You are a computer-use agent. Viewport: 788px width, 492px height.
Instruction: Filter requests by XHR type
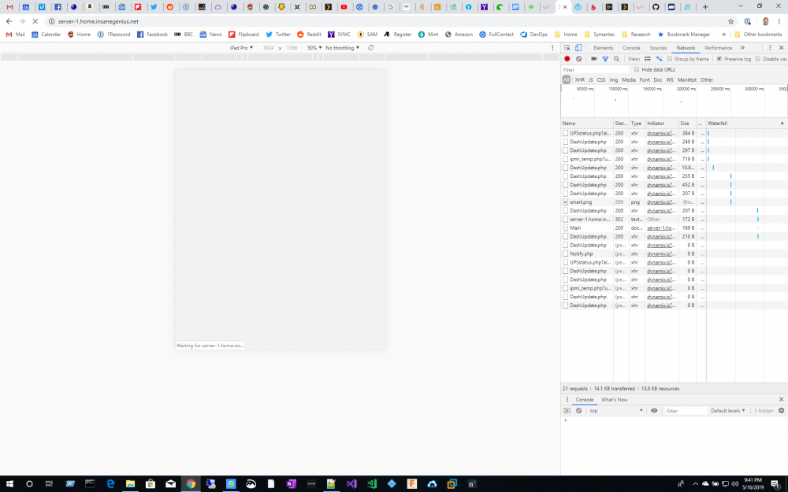coord(579,80)
